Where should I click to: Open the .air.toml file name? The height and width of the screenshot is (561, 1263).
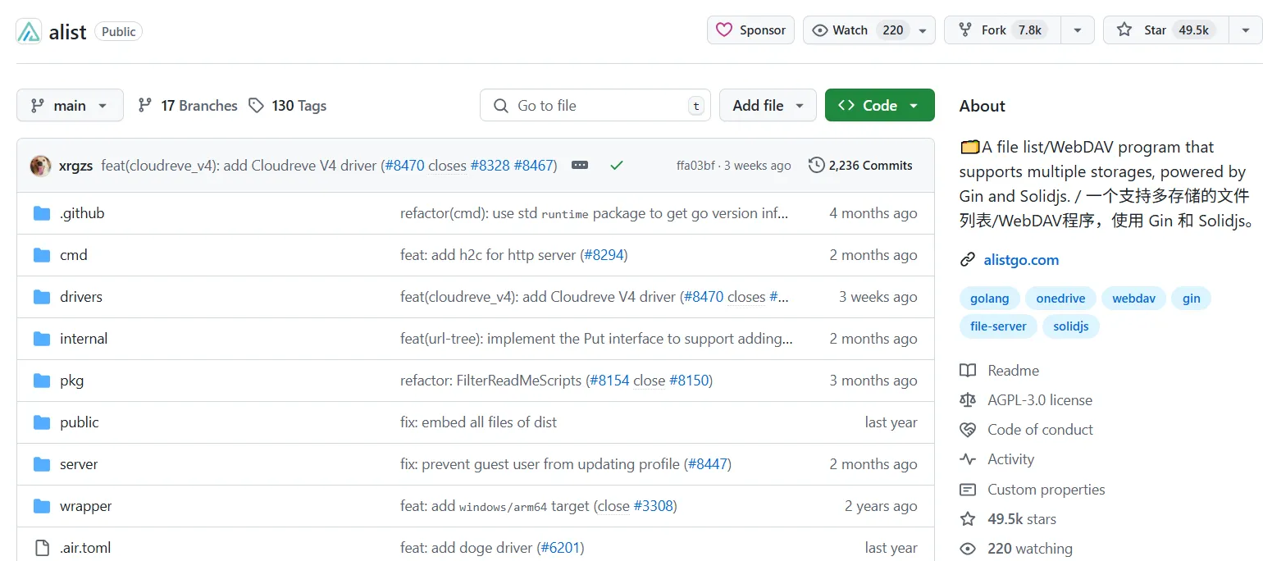pyautogui.click(x=85, y=548)
